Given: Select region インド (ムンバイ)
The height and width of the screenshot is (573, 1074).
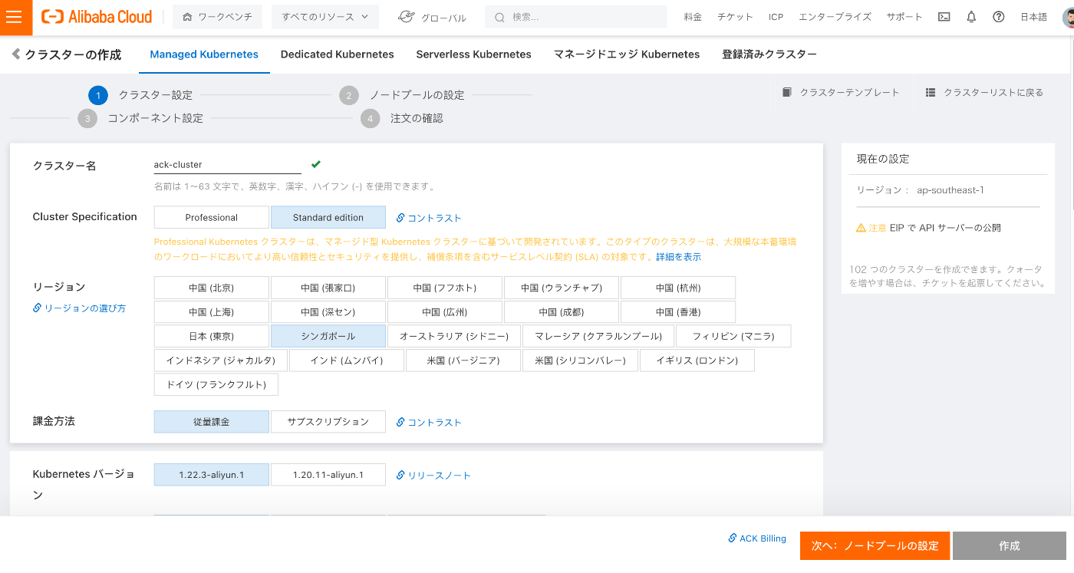Looking at the screenshot, I should [347, 361].
